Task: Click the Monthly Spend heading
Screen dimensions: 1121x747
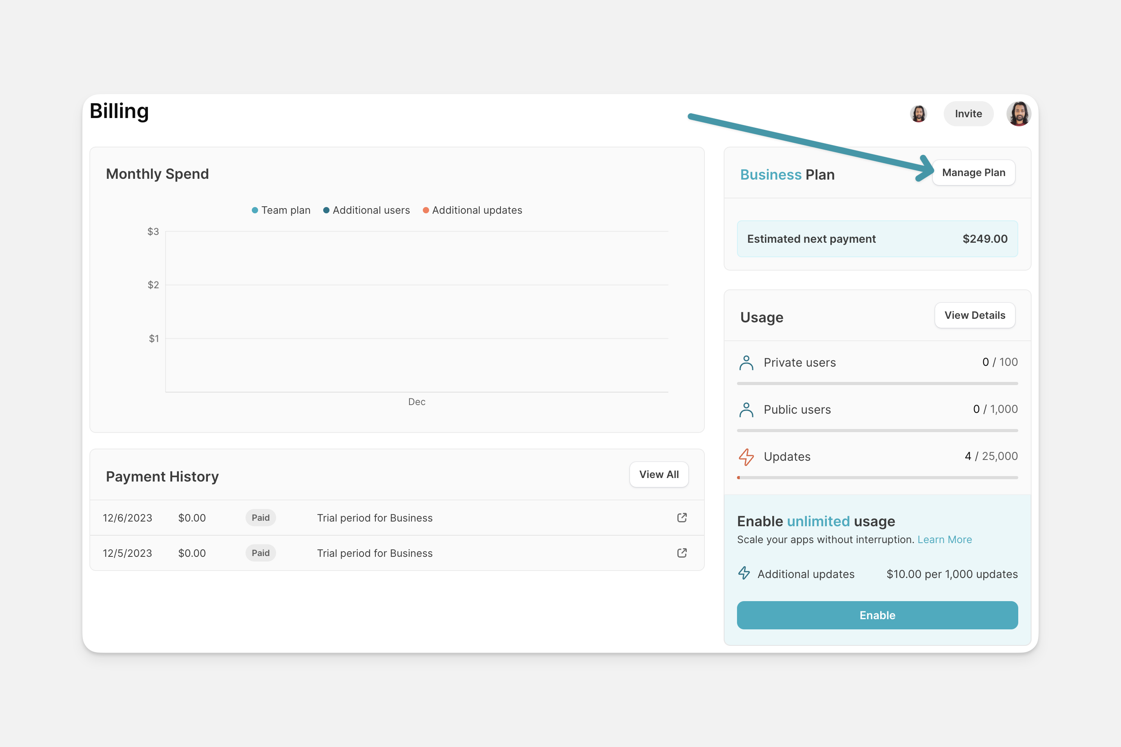Action: (157, 174)
